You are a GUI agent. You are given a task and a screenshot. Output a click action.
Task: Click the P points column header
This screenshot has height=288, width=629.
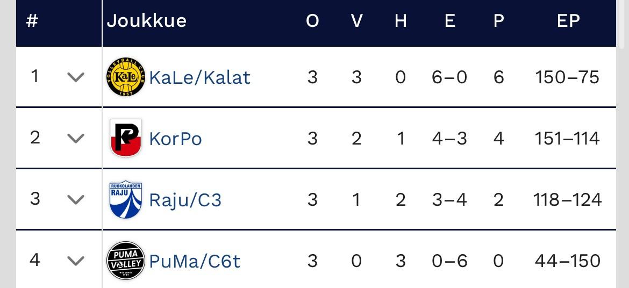pos(499,21)
